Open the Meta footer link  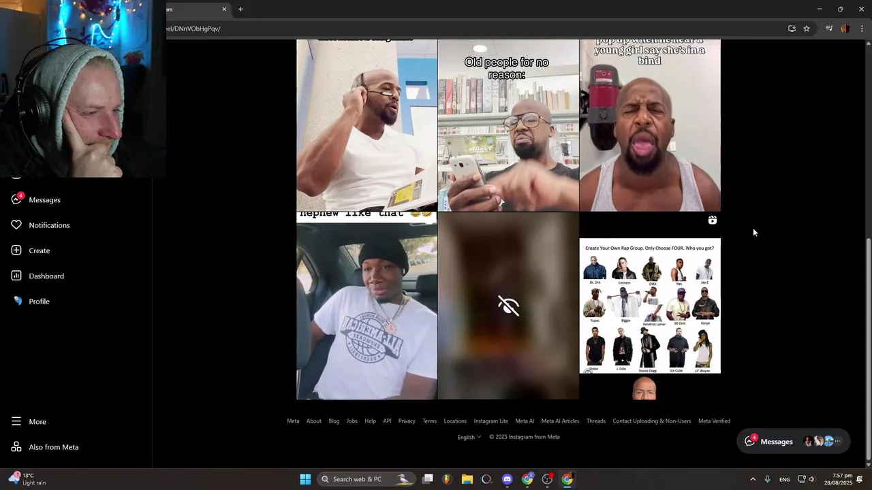click(x=293, y=421)
